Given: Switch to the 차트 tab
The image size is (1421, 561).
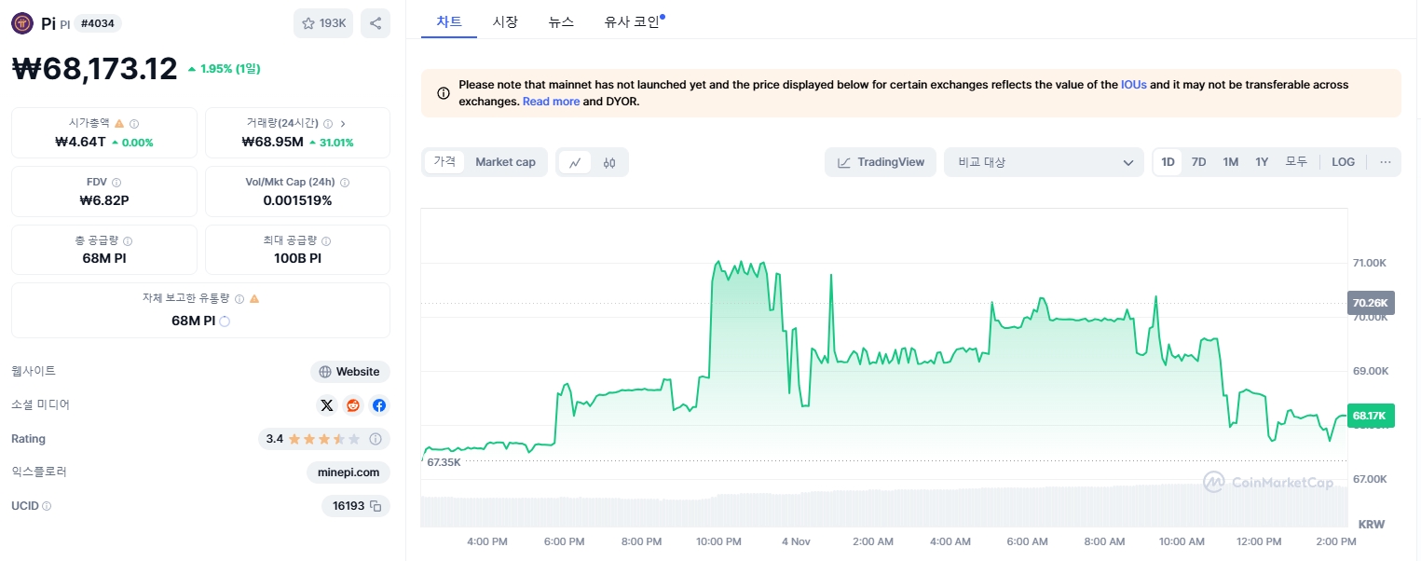Looking at the screenshot, I should 449,21.
